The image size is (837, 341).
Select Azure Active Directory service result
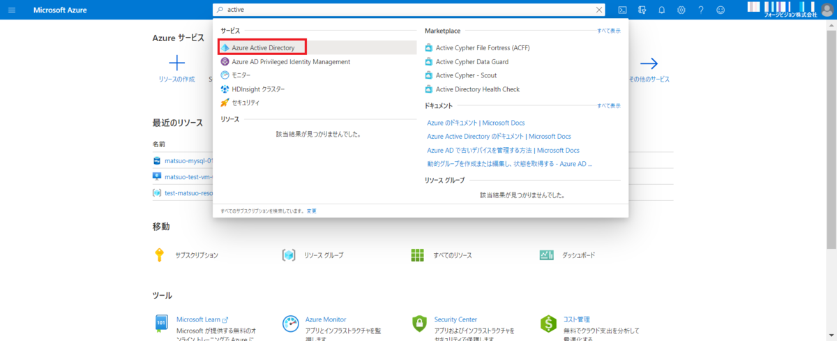(318, 47)
